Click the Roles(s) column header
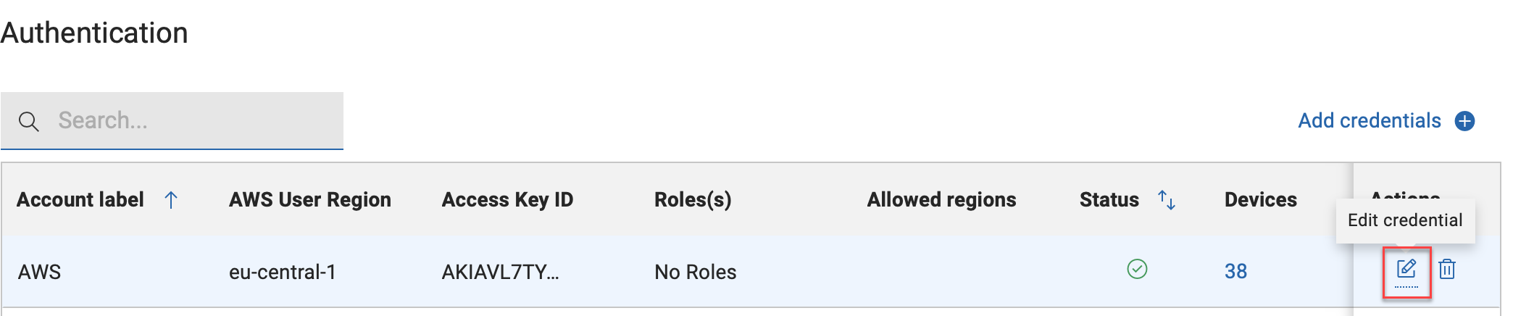Screen dimensions: 1513x316 pyautogui.click(x=693, y=200)
